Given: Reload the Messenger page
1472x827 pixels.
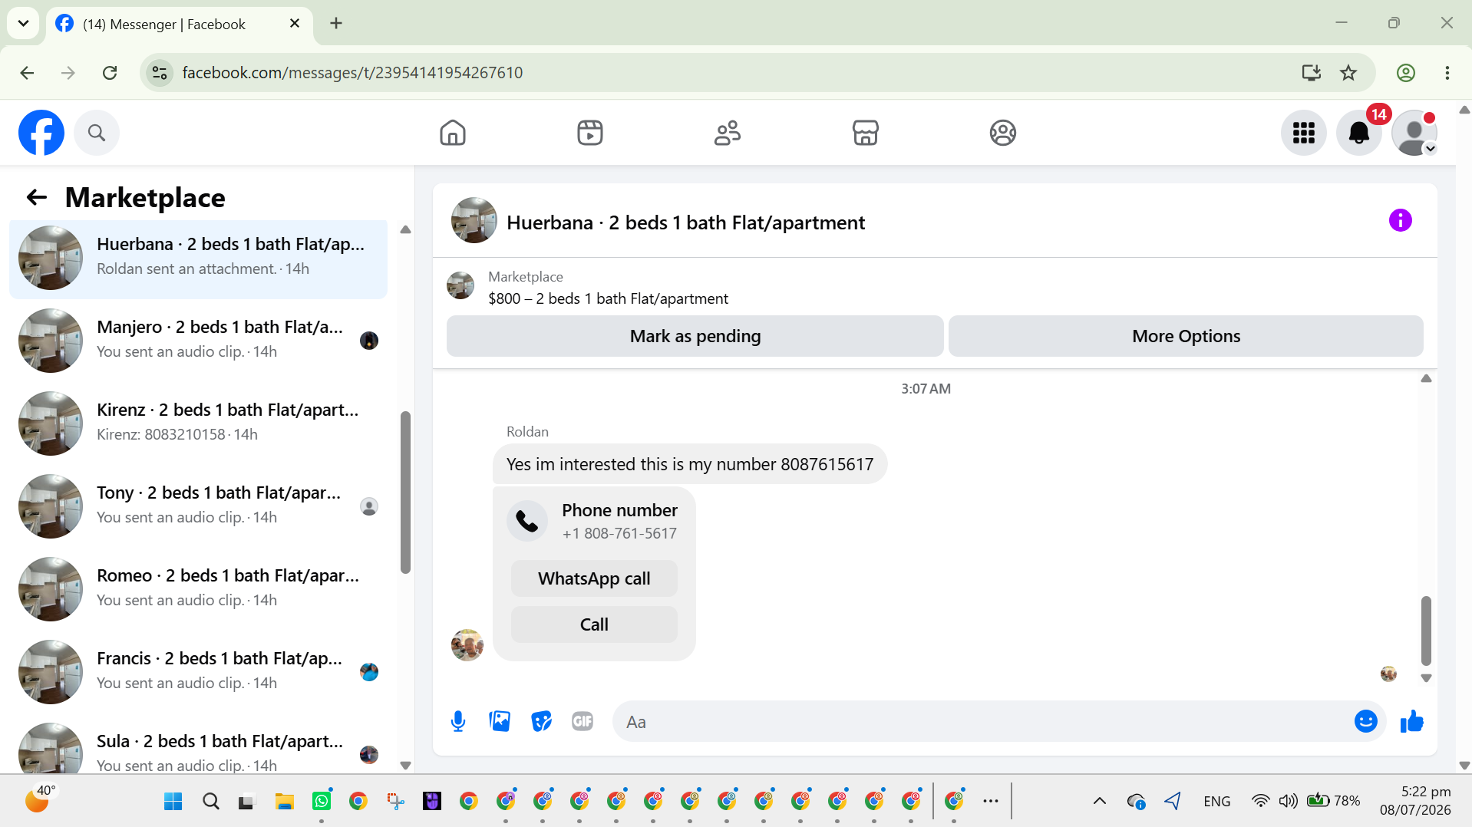Looking at the screenshot, I should pos(110,73).
